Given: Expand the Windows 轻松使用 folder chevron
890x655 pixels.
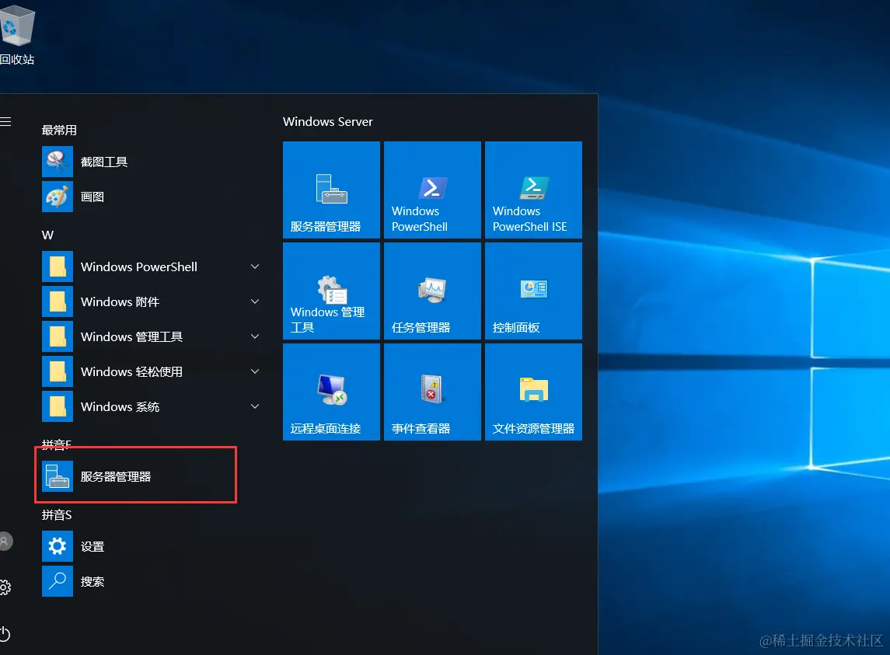Looking at the screenshot, I should pos(256,371).
